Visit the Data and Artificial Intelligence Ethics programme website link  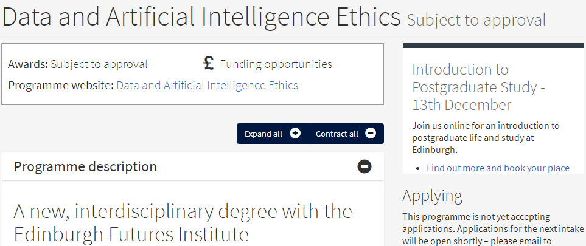click(207, 86)
